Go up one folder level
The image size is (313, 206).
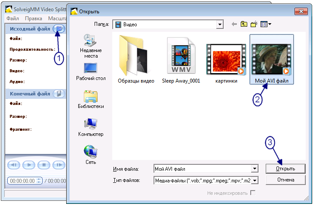coord(244,25)
